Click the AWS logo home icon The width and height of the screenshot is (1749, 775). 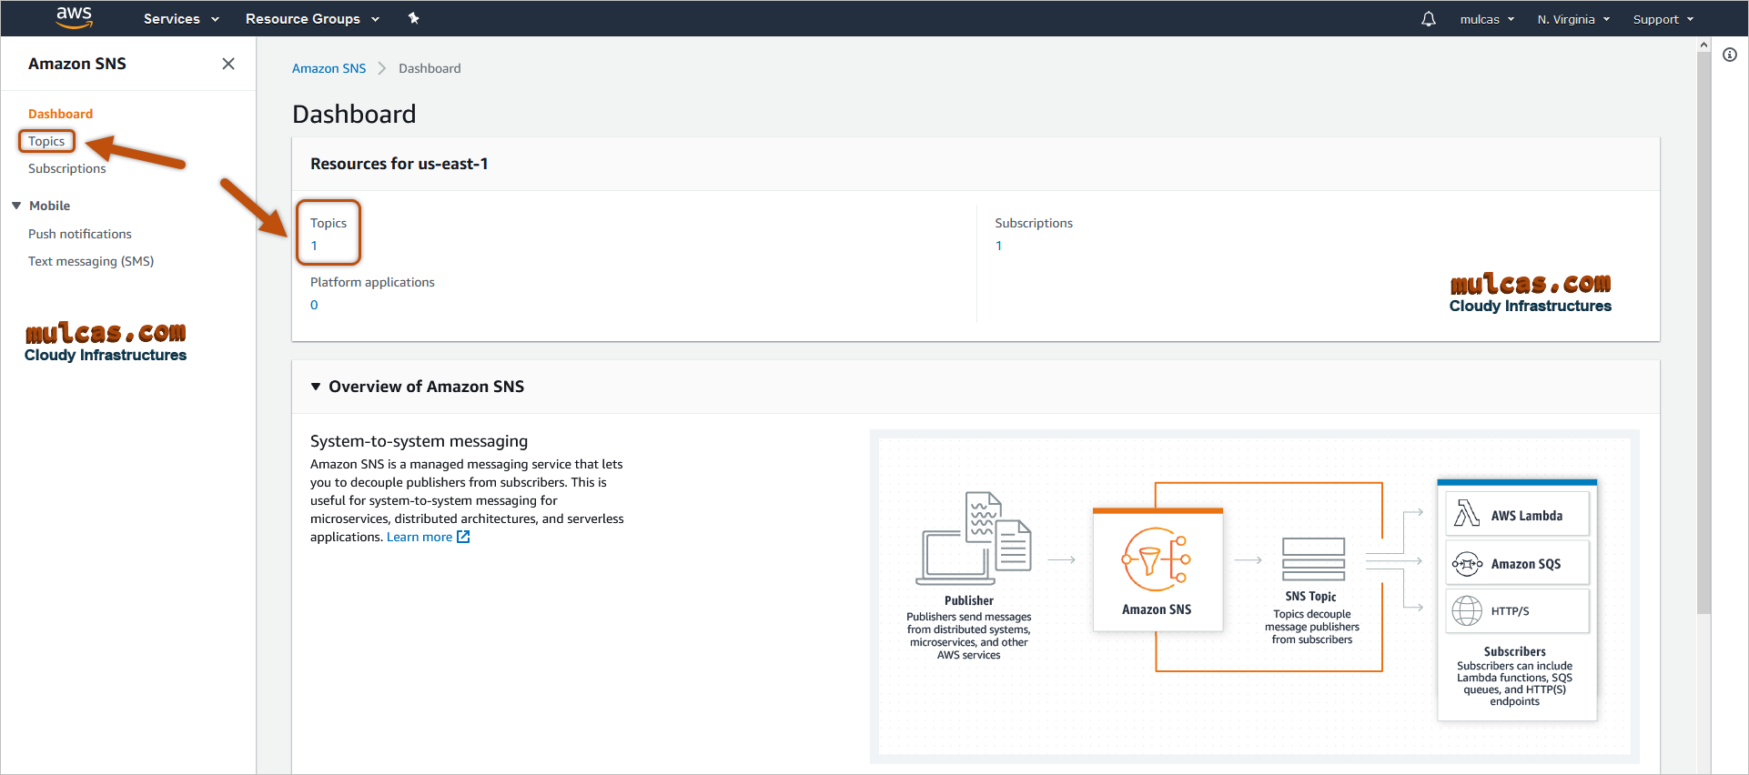pos(74,18)
